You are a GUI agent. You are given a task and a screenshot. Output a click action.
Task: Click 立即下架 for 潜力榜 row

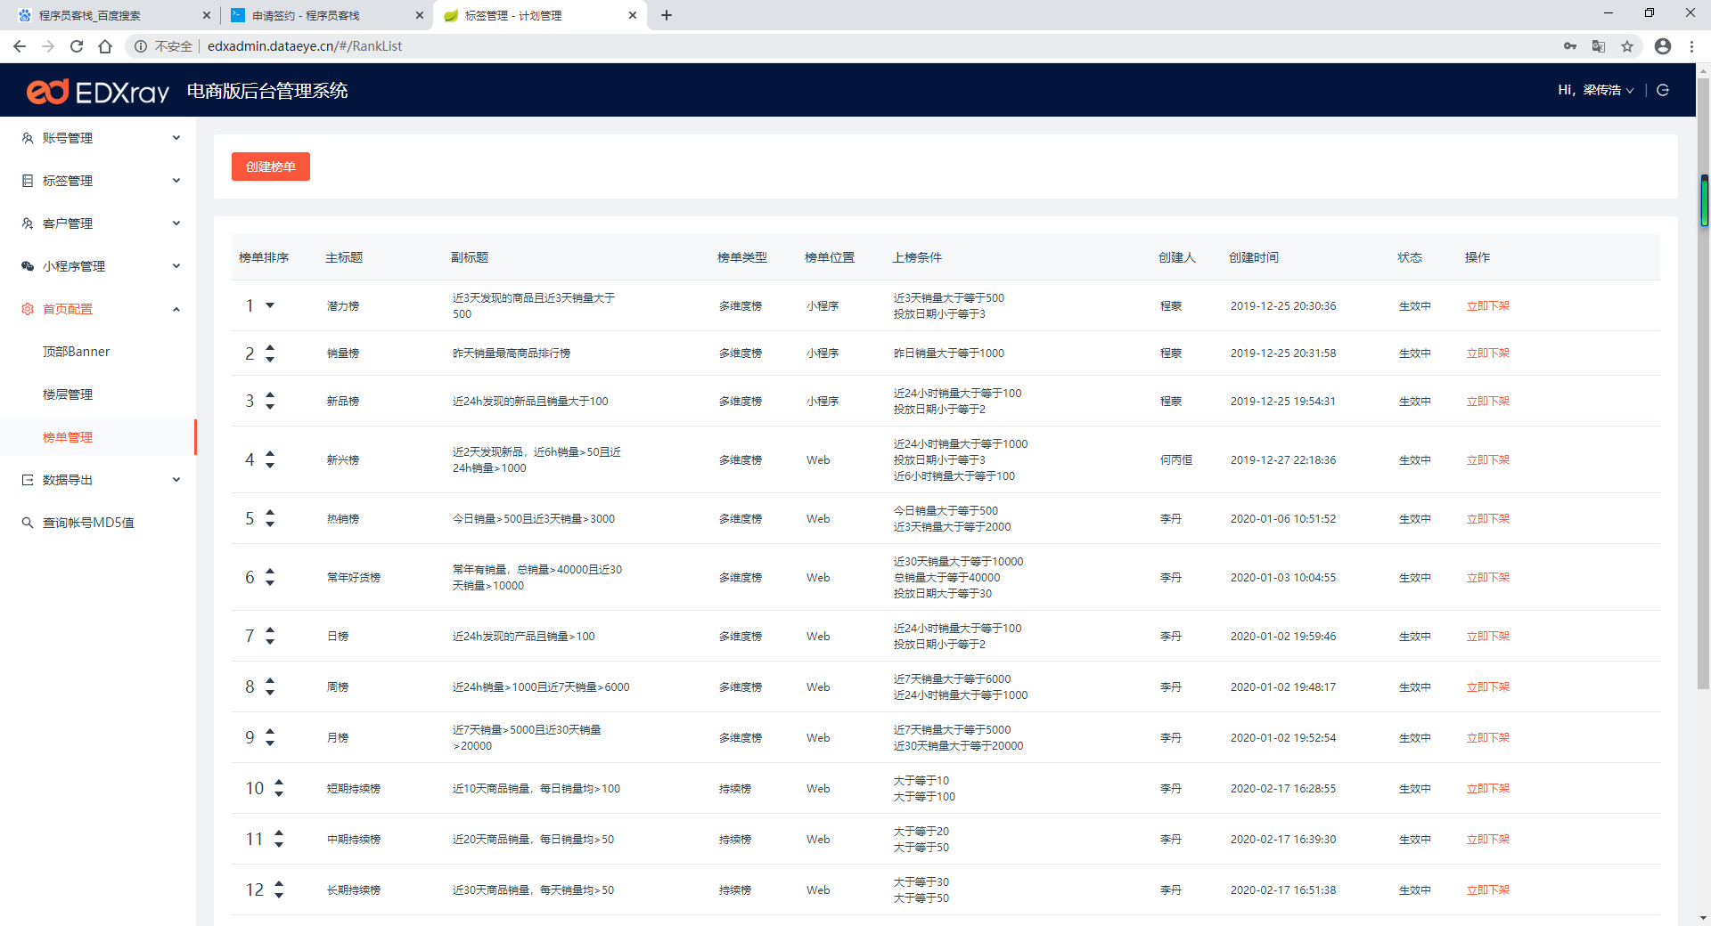[x=1488, y=305]
